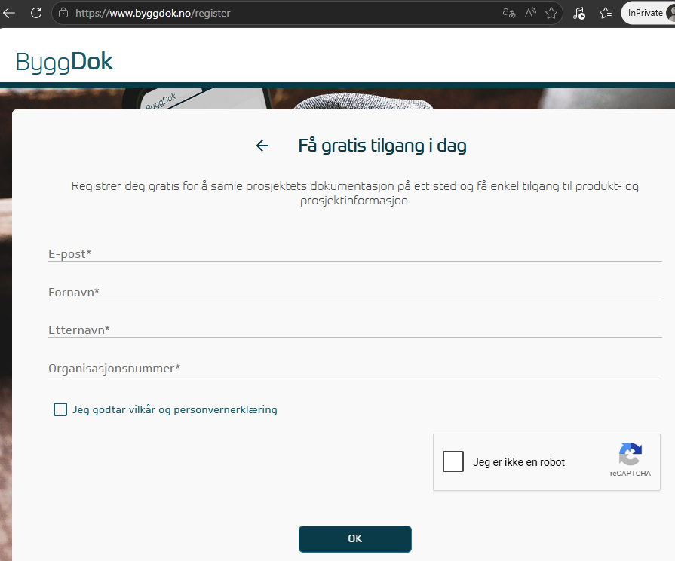Viewport: 675px width, 561px height.
Task: Start the read aloud icon in the address bar
Action: coord(530,13)
